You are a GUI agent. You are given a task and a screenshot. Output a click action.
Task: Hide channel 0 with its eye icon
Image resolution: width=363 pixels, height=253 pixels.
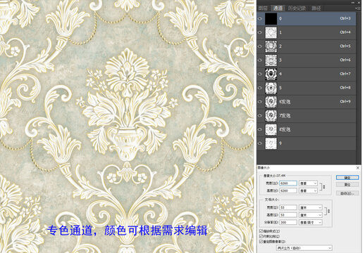tap(260, 19)
